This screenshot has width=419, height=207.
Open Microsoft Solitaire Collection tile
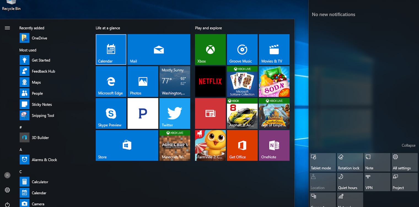click(x=242, y=81)
